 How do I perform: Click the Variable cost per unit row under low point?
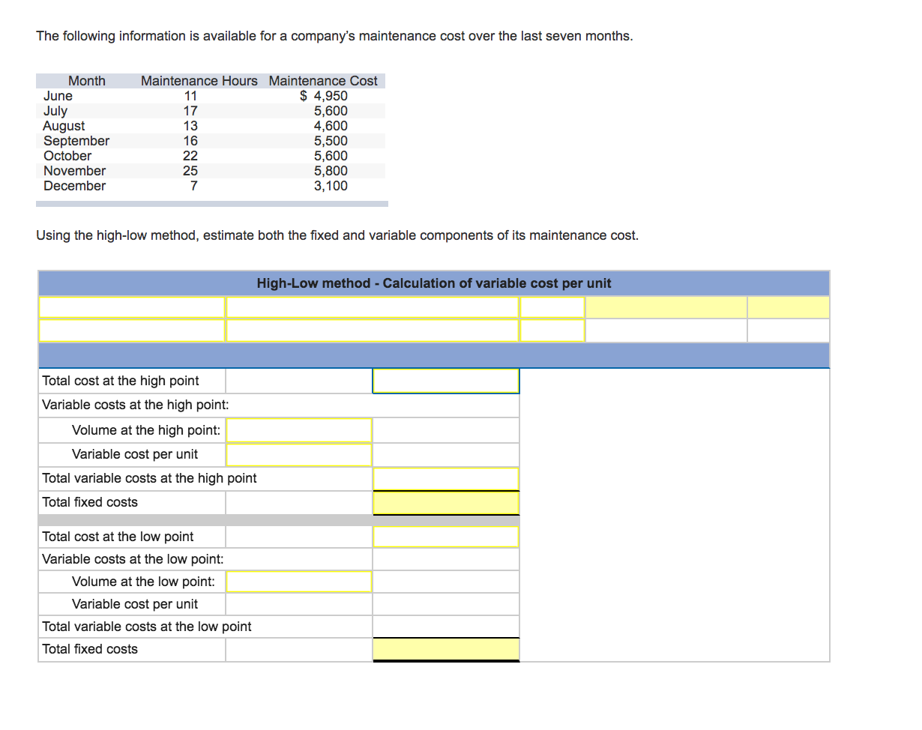point(298,603)
